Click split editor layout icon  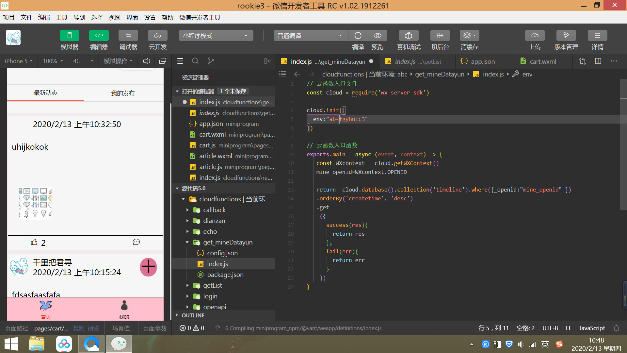click(x=598, y=61)
